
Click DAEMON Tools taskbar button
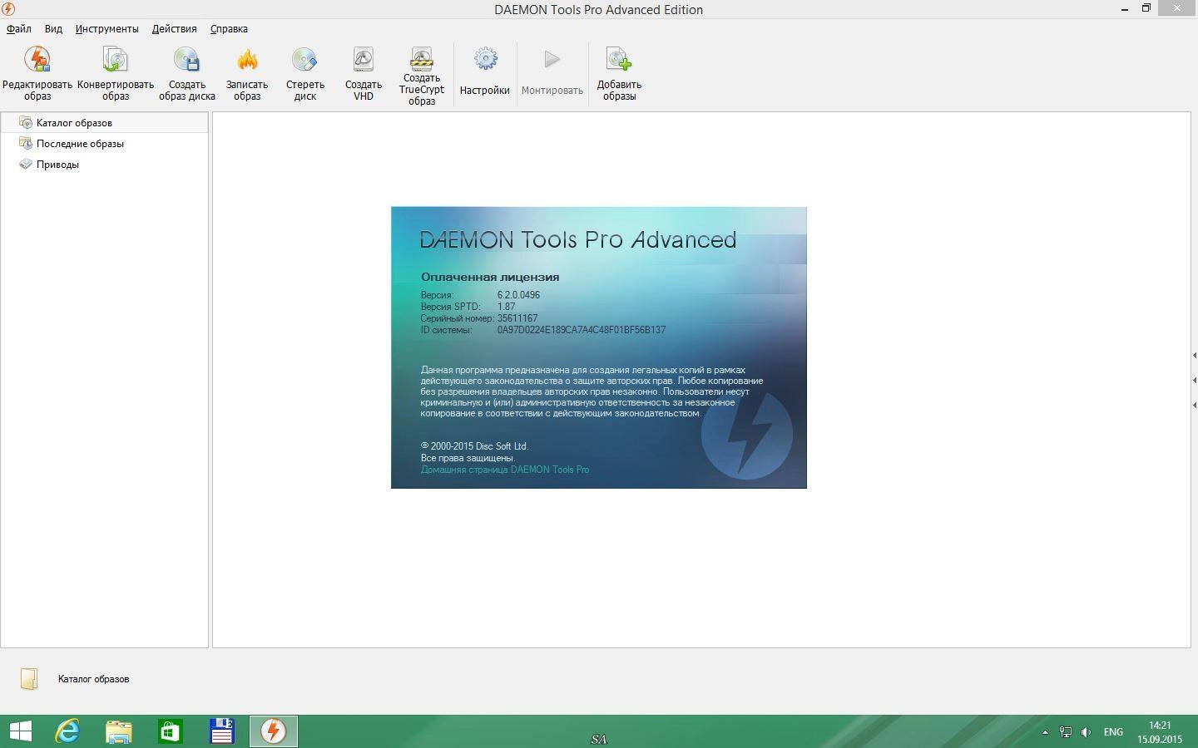[273, 731]
